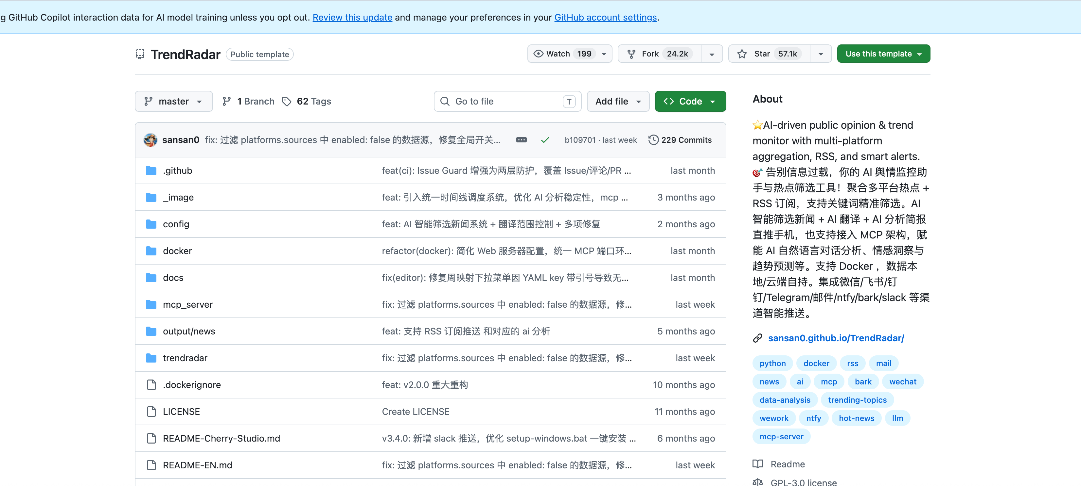Click the book icon next to Readme

[x=757, y=464]
